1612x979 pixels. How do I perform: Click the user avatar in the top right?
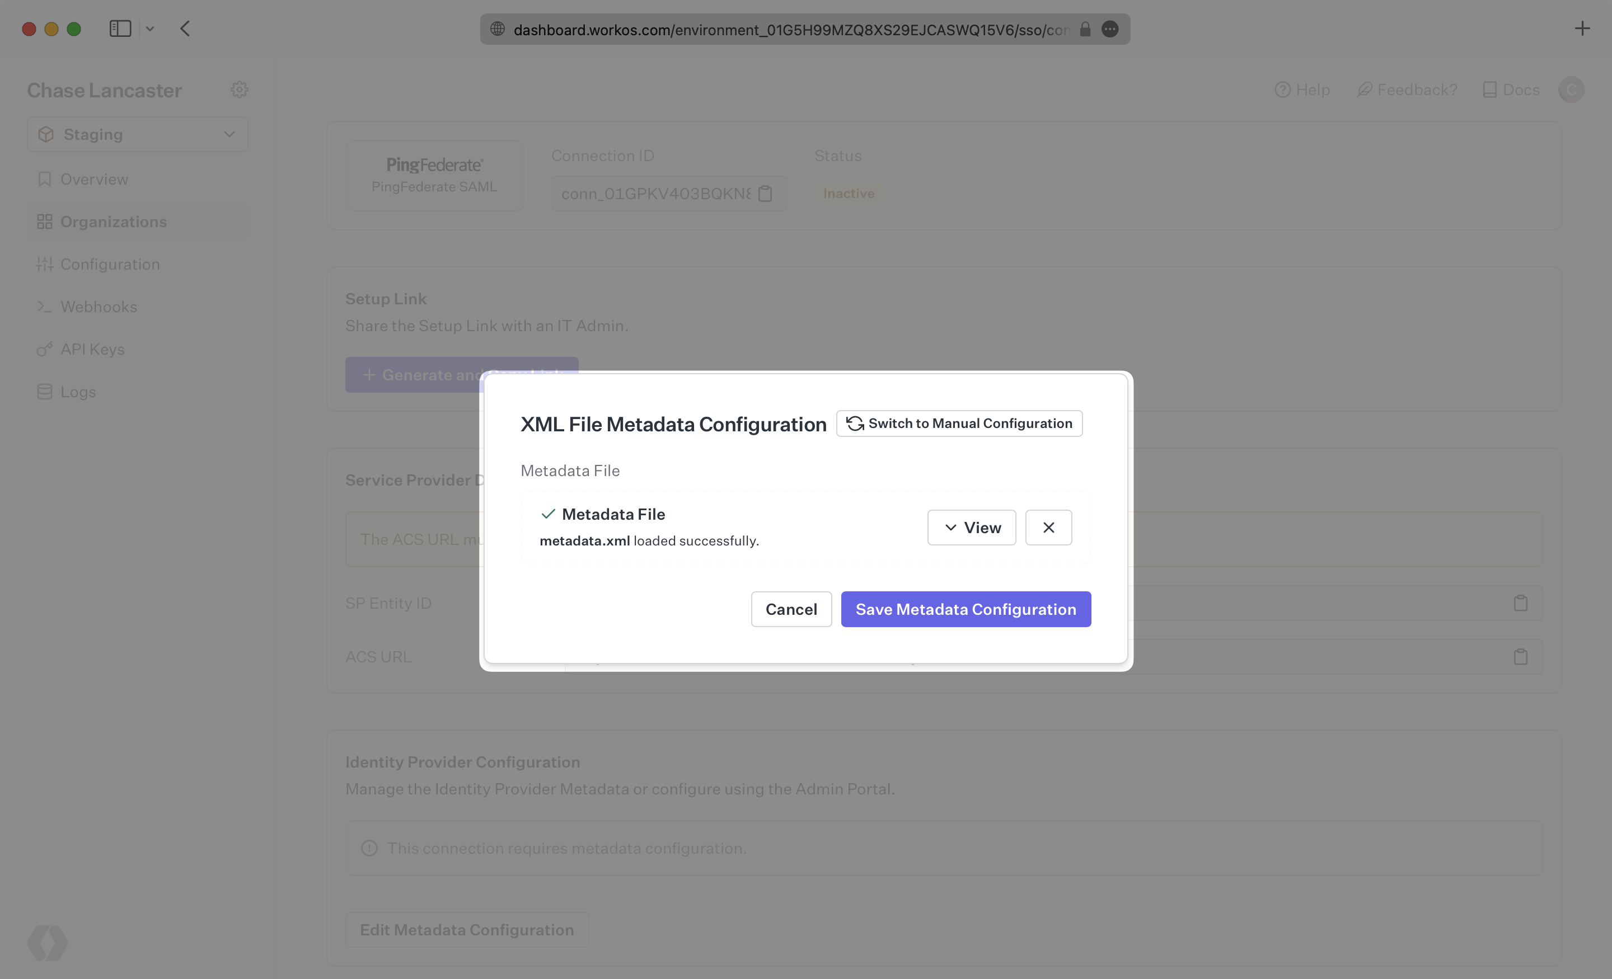[1572, 90]
